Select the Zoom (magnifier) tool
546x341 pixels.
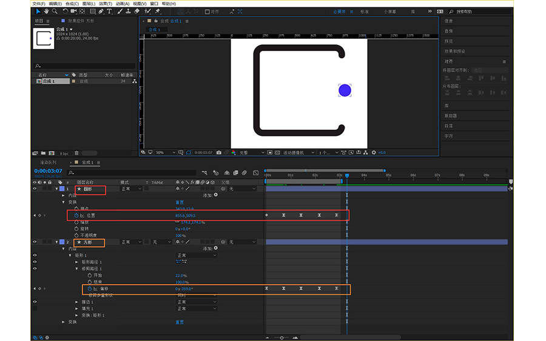(x=55, y=11)
